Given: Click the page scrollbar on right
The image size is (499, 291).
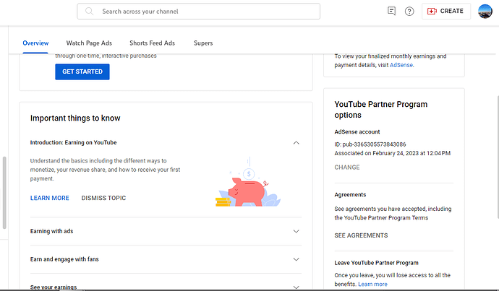Looking at the screenshot, I should (x=498, y=157).
